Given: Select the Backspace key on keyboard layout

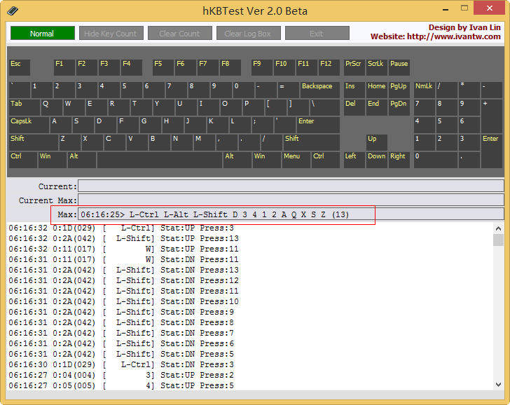Looking at the screenshot, I should (x=319, y=90).
